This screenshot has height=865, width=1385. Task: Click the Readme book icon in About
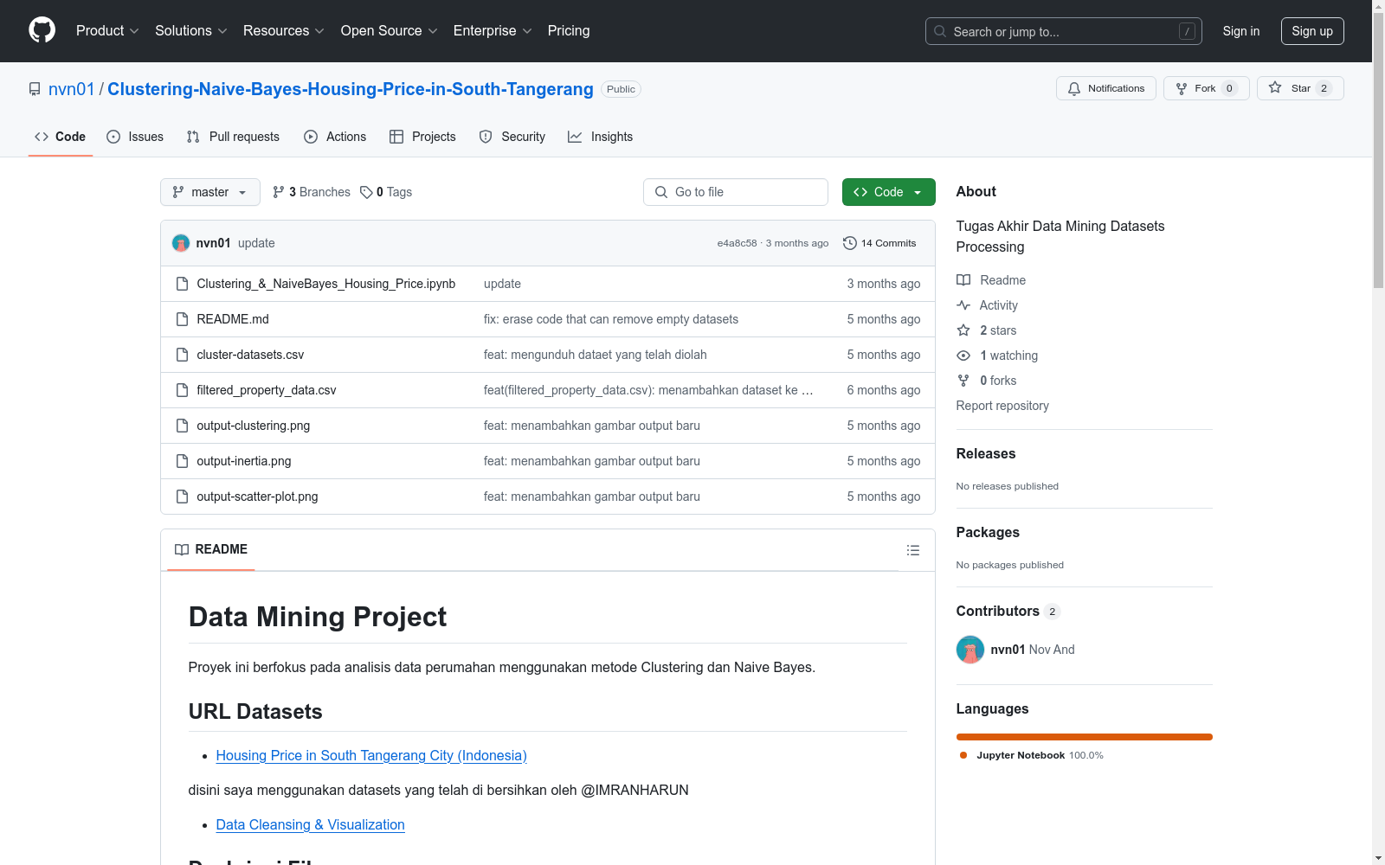[x=963, y=280]
